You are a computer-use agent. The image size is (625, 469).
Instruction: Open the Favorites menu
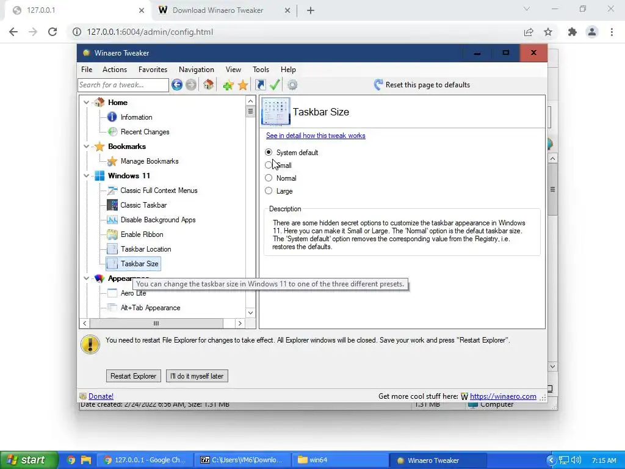153,70
